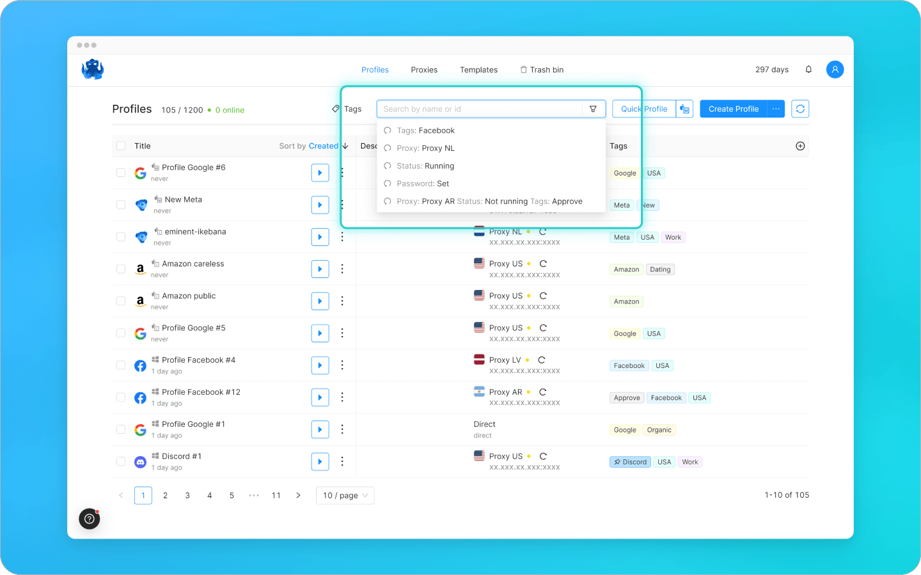Select Profile Google #5 checkbox
The height and width of the screenshot is (575, 921).
click(x=121, y=333)
